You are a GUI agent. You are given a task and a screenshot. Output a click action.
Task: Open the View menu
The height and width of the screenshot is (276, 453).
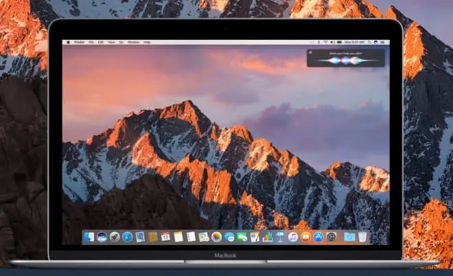tap(111, 42)
